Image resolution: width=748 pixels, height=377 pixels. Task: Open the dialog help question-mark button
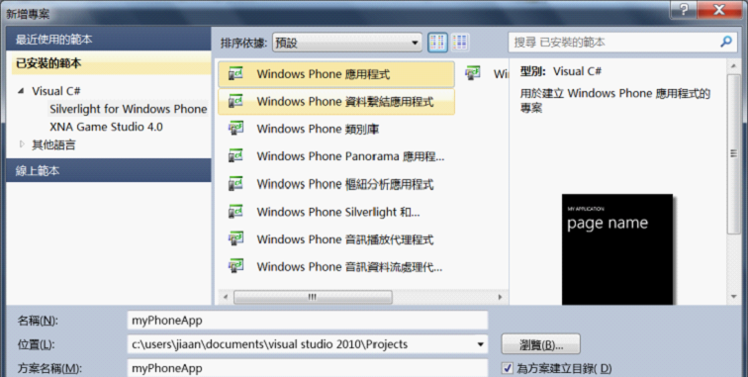point(685,9)
